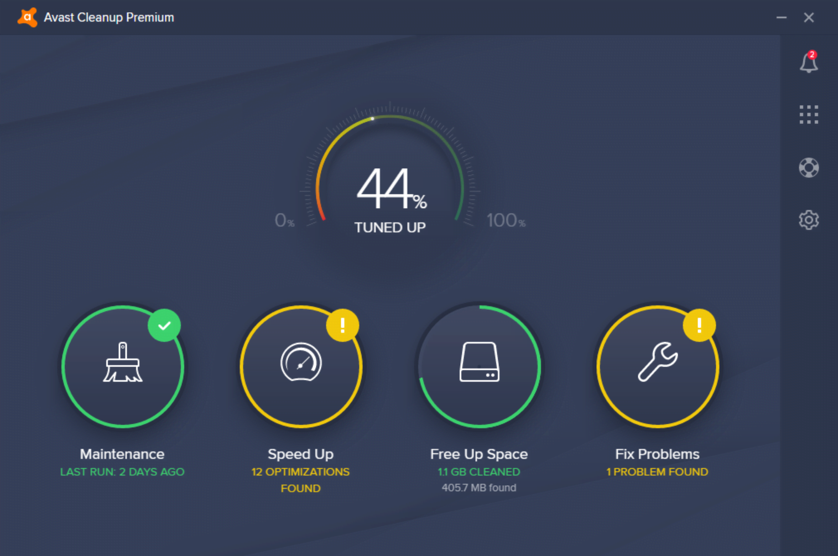The image size is (838, 556).
Task: Click the green checkmark badge on Maintenance
Action: 164,325
